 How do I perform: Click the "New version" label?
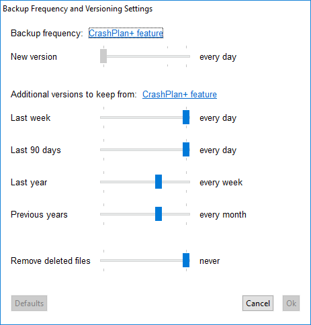coord(34,57)
